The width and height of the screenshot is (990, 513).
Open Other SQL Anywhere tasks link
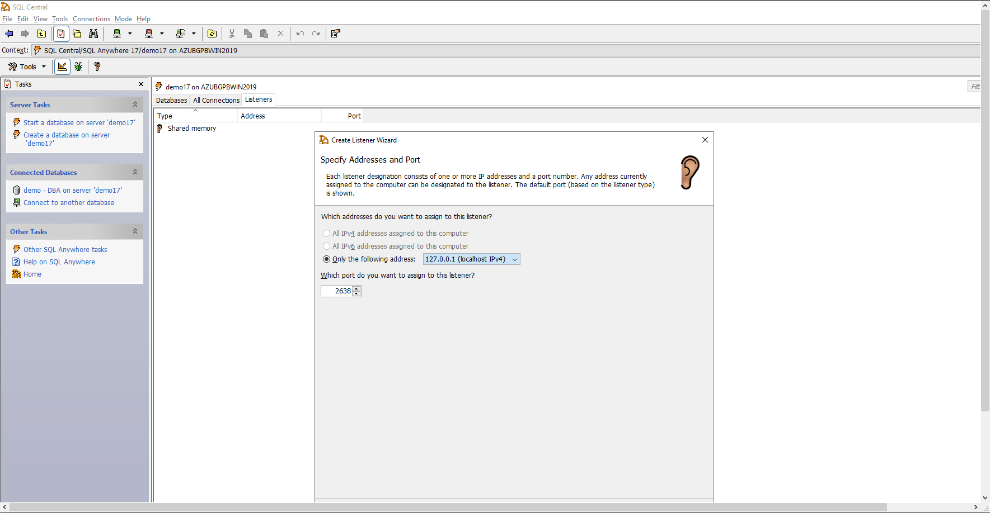(65, 250)
